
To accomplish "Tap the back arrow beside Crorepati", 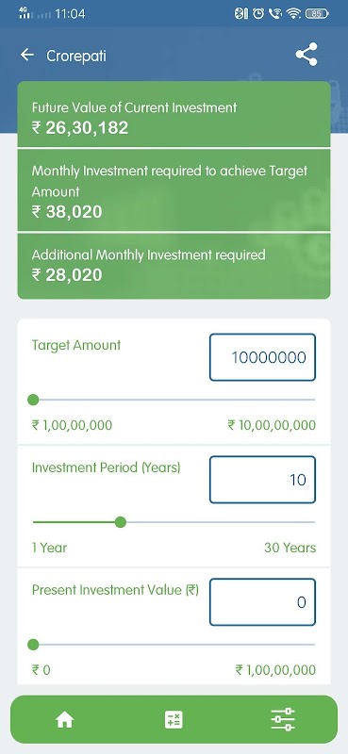I will pos(27,56).
